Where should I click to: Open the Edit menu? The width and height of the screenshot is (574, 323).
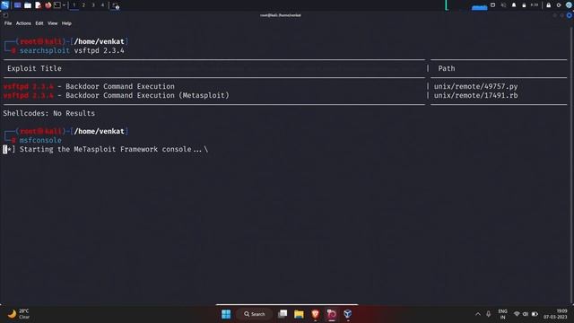click(39, 23)
